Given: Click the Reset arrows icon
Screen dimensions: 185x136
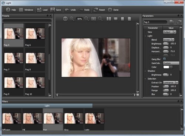Looking at the screenshot, I should [x=95, y=10].
